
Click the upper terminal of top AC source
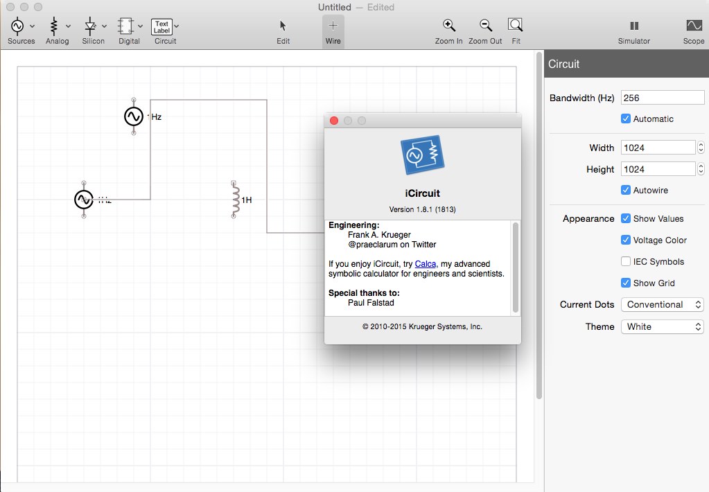(133, 100)
